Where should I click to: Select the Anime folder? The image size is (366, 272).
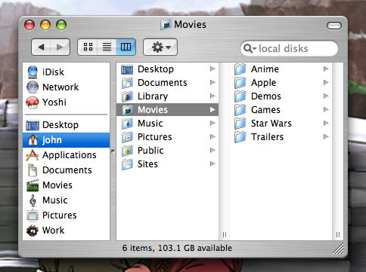click(281, 69)
